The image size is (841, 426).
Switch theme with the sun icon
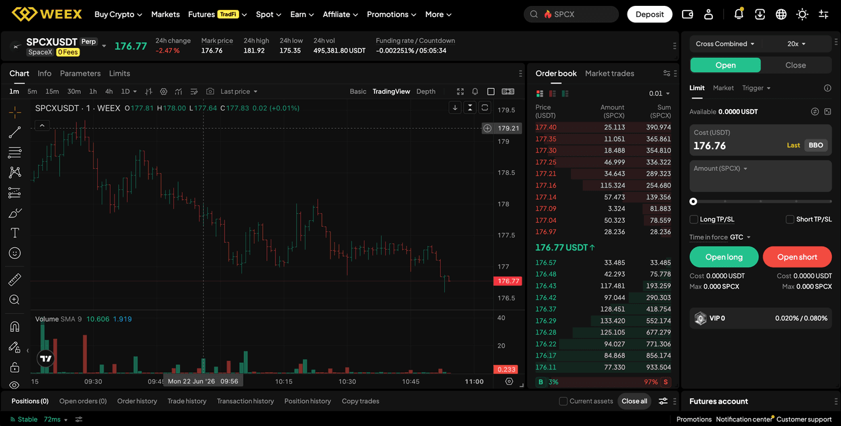(802, 14)
